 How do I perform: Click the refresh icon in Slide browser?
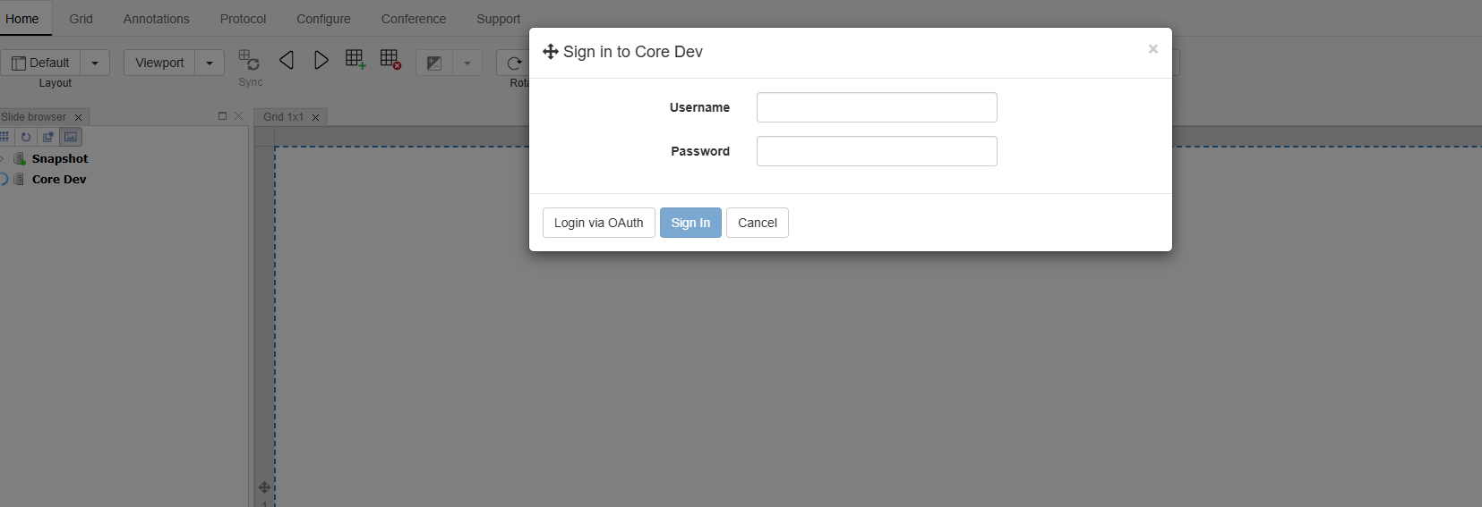[26, 137]
